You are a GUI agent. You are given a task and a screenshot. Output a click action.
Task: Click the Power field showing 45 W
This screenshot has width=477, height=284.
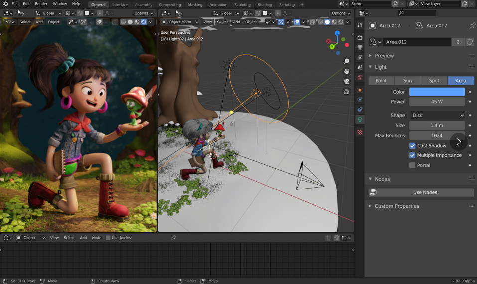click(x=437, y=102)
